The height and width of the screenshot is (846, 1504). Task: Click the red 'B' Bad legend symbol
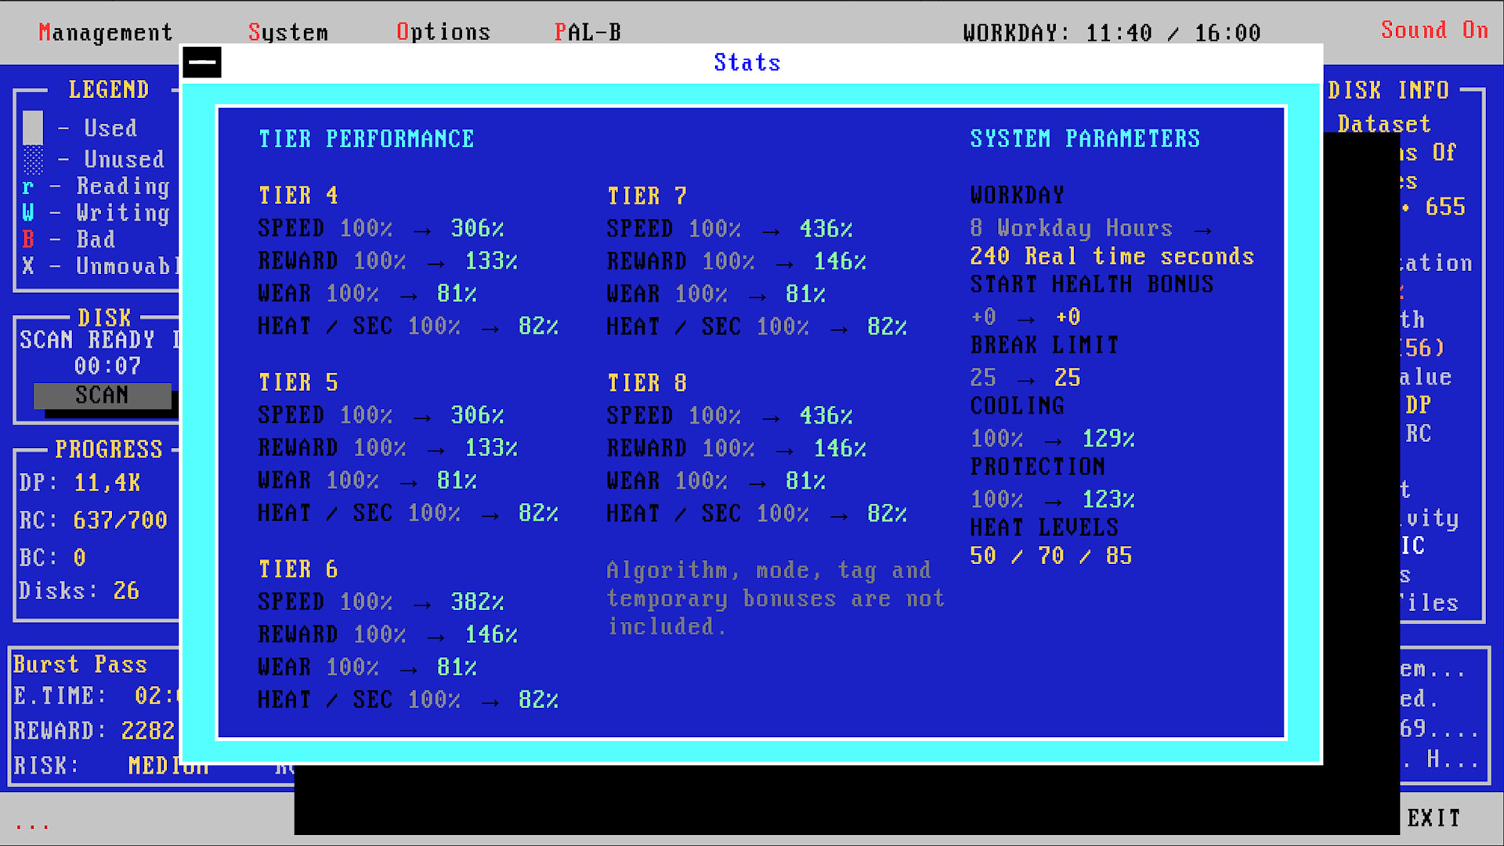coord(28,239)
